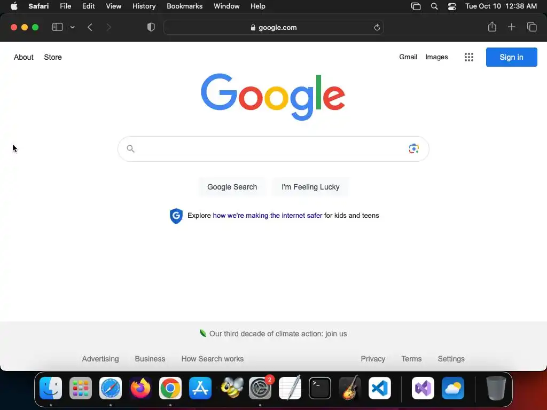Open the Edit menu
The height and width of the screenshot is (410, 547).
pos(88,6)
